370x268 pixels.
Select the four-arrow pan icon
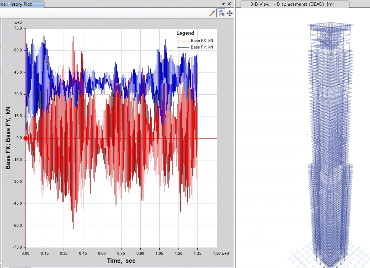click(230, 14)
